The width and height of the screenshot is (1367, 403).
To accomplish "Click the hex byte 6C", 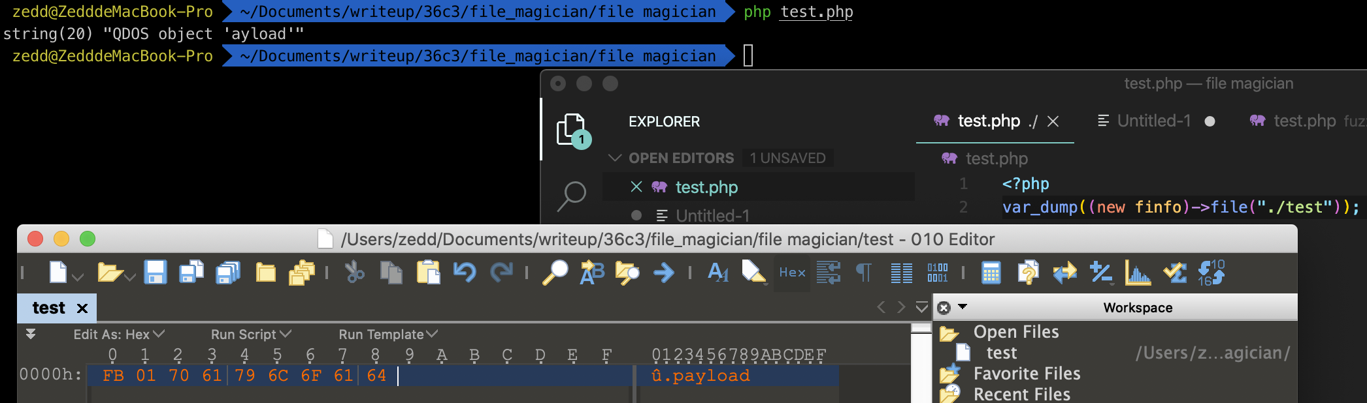I will [278, 376].
